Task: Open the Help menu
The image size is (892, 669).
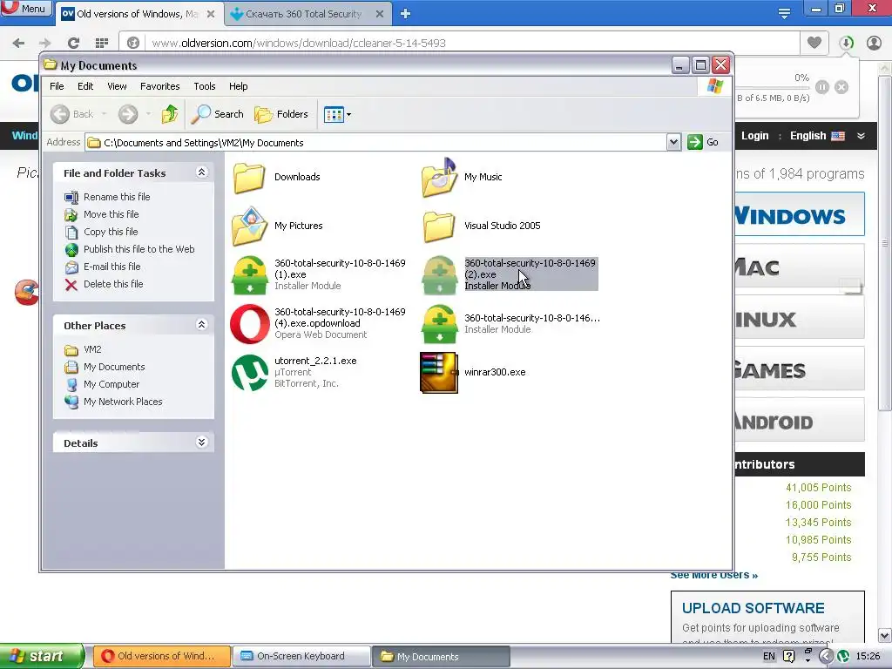Action: 239,86
